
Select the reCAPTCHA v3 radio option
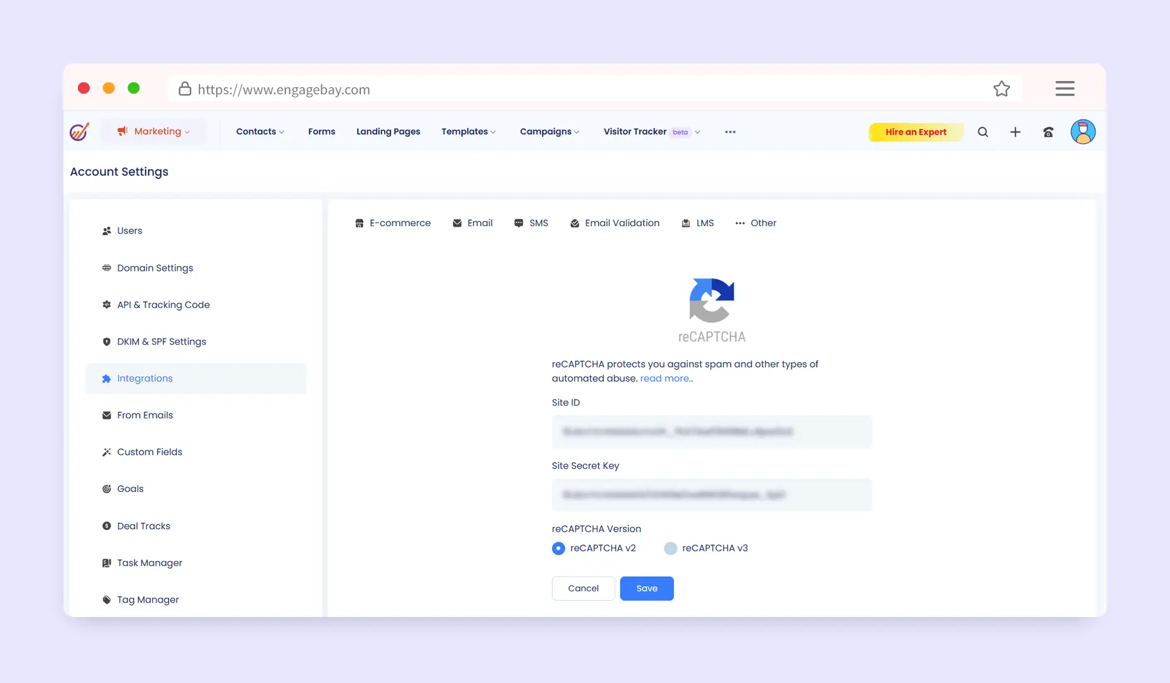[670, 549]
